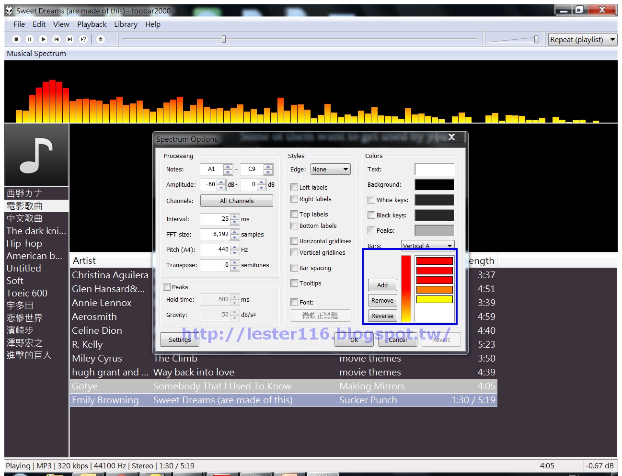Open the Playback menu

(92, 24)
